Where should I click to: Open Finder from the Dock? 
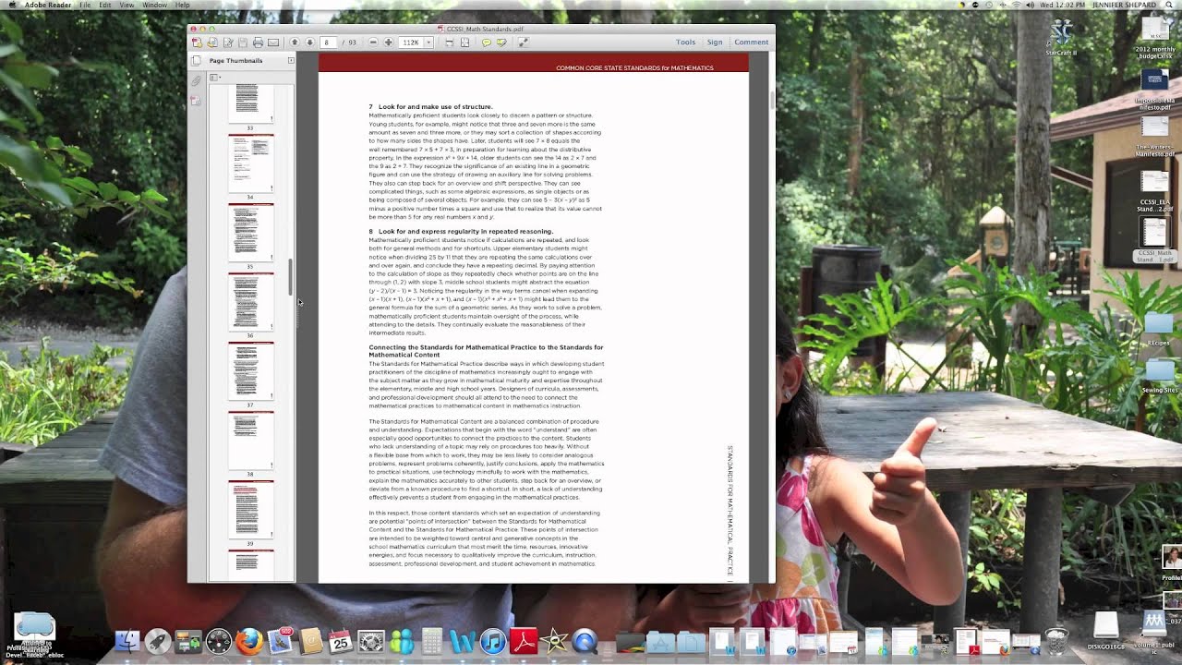click(127, 641)
